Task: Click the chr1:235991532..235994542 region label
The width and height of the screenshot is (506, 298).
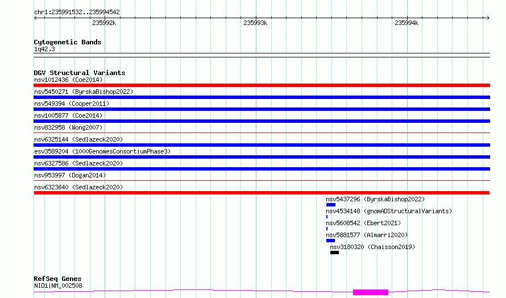Action: pos(77,12)
